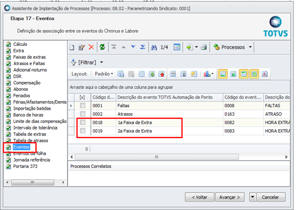Select checkbox on 2a Faixa de Extra row
This screenshot has height=210, width=296.
(x=82, y=131)
